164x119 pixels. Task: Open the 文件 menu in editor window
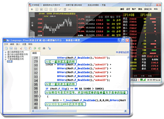click(x=6, y=44)
